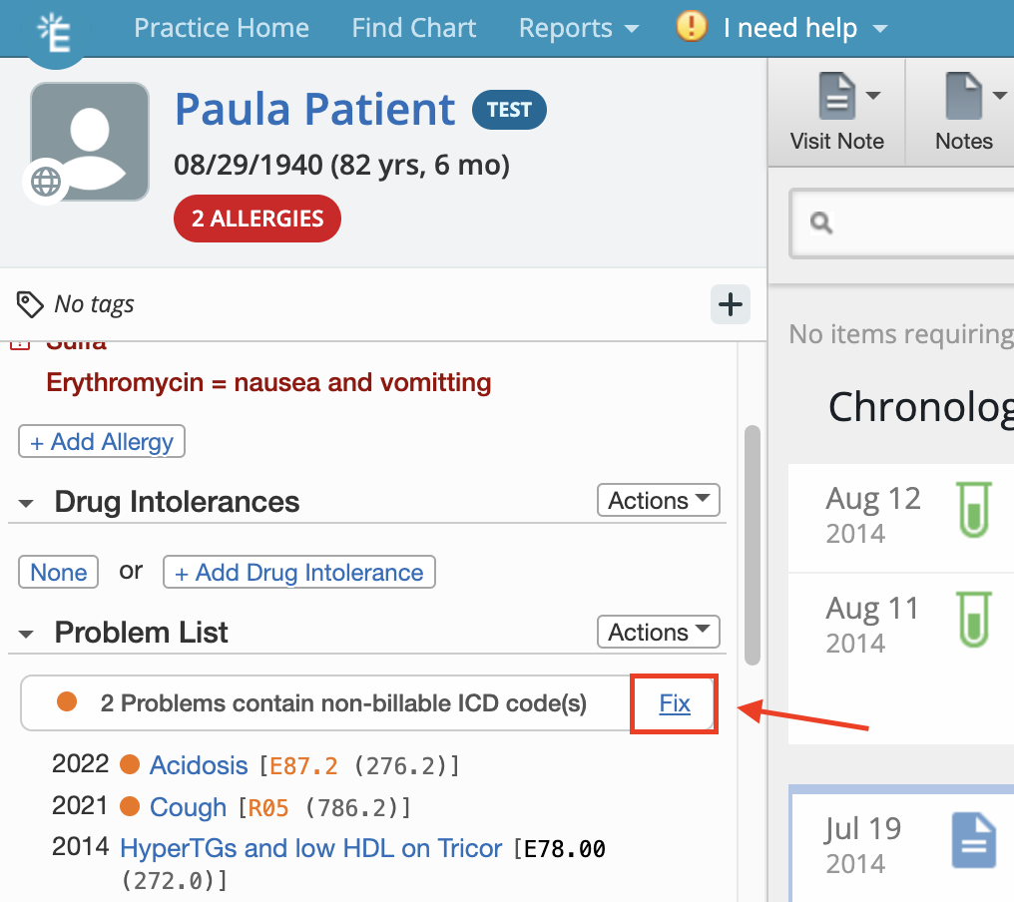Viewport: 1014px width, 902px height.
Task: Open the Actions dropdown for Drug Intolerances
Action: [x=658, y=500]
